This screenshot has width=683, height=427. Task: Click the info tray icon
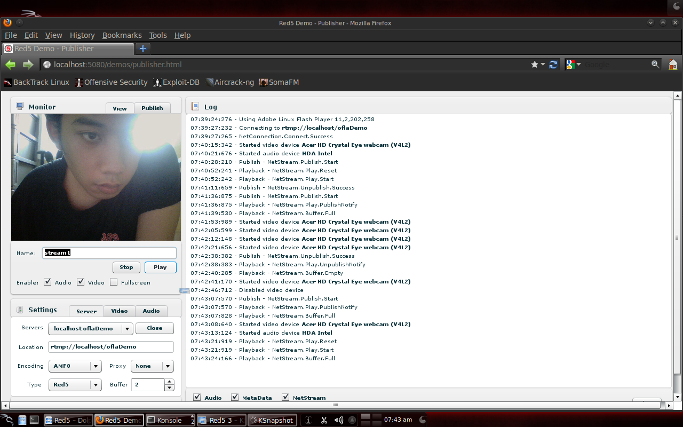click(308, 420)
